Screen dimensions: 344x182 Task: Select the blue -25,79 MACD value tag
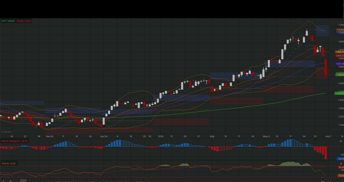[x=340, y=159]
